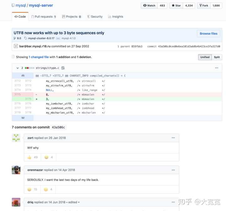Open the Projects tab

click(x=72, y=17)
